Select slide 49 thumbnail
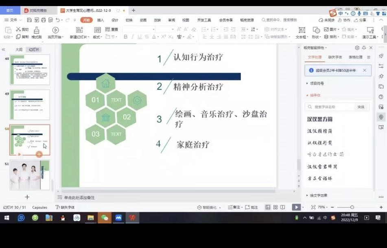 click(x=30, y=105)
